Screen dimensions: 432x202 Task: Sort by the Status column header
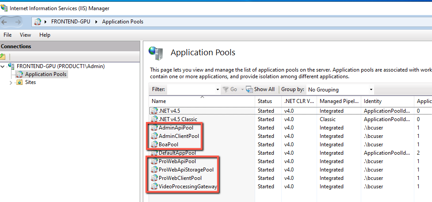coord(268,101)
